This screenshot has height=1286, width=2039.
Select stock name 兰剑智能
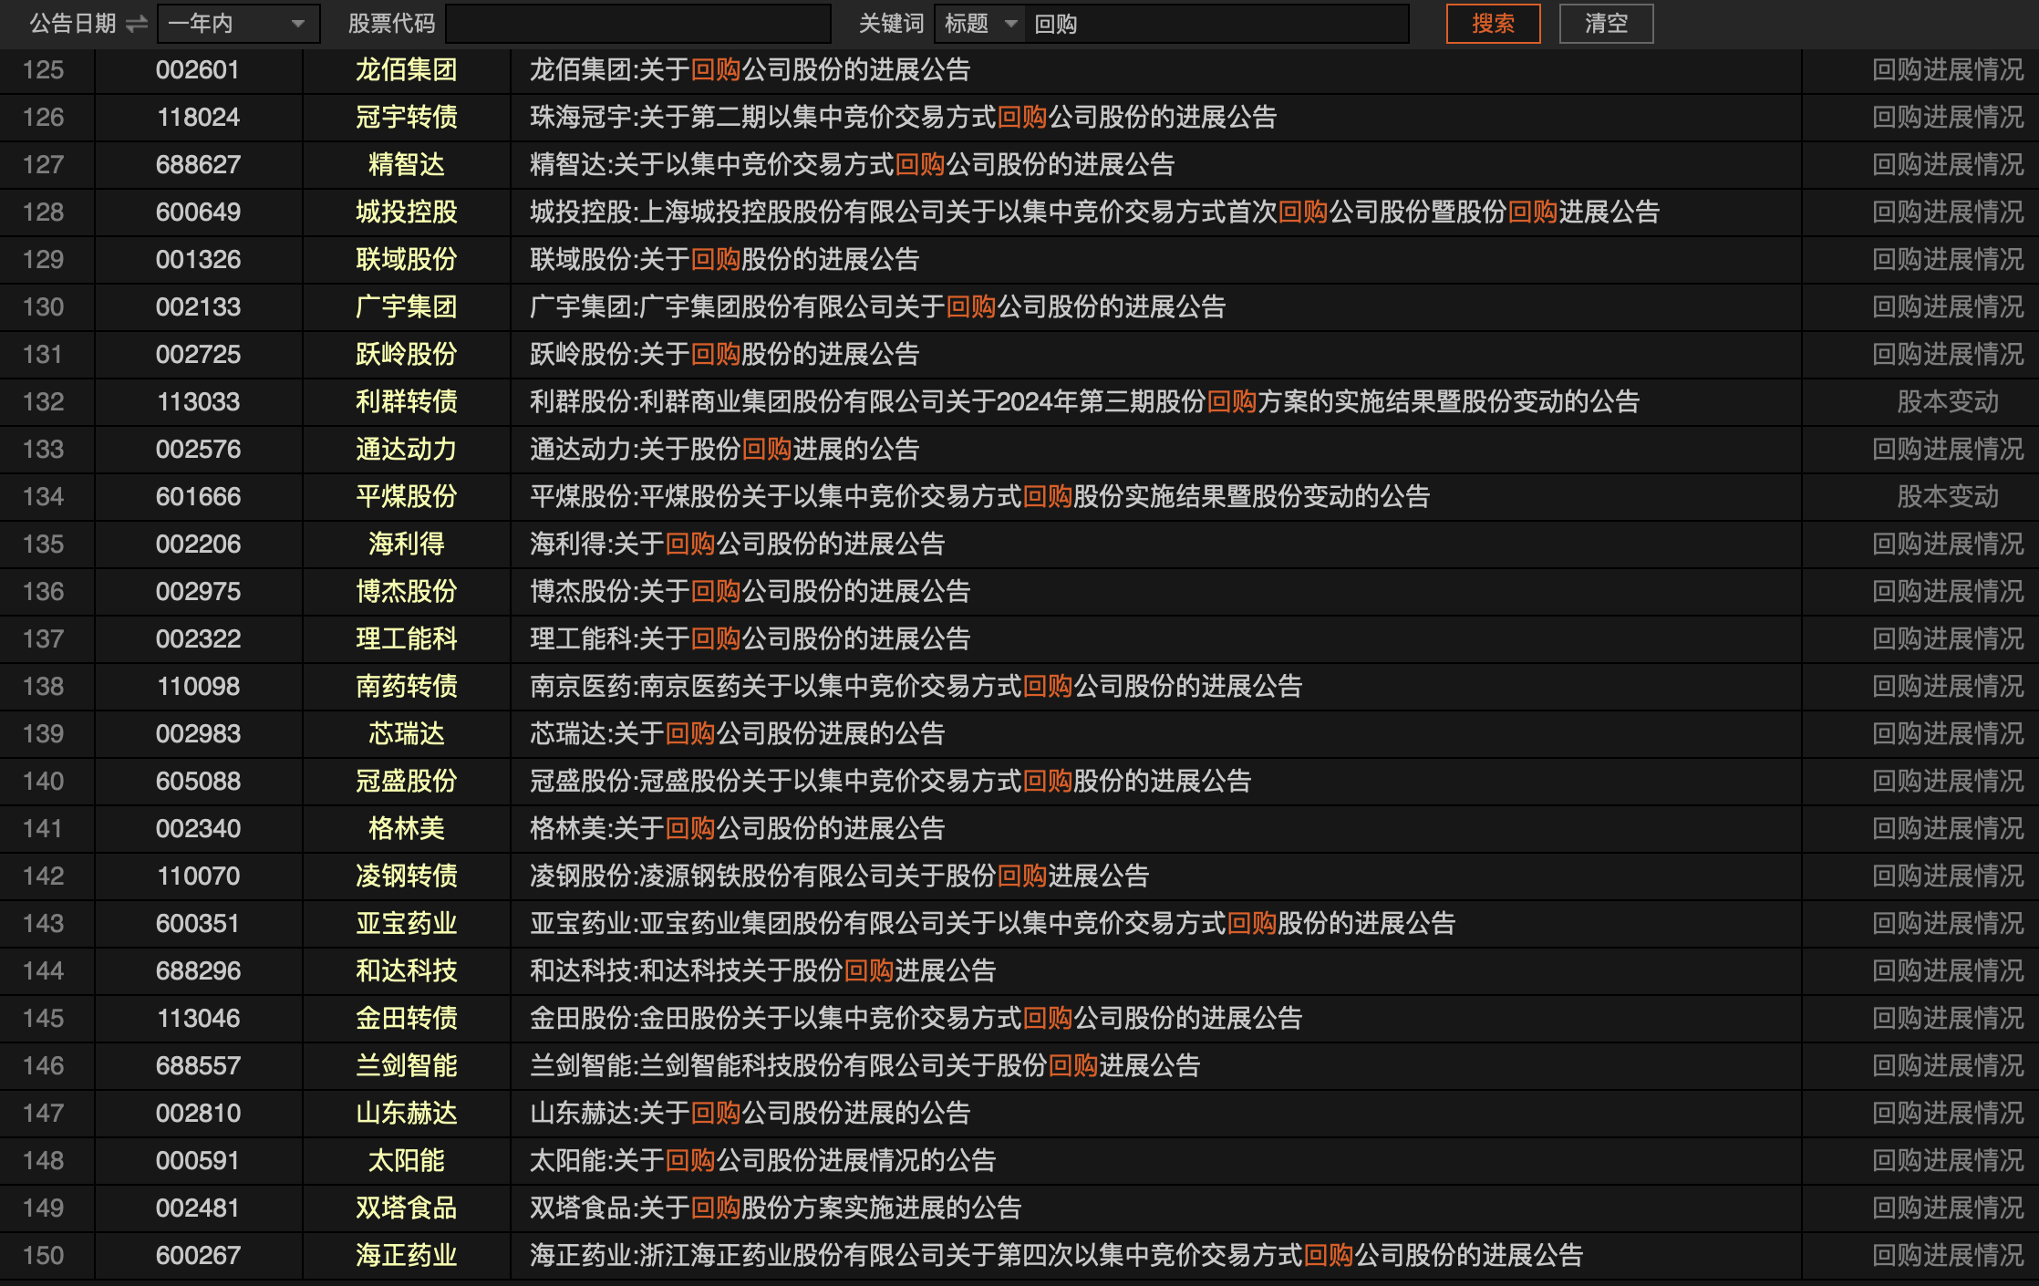[406, 1066]
